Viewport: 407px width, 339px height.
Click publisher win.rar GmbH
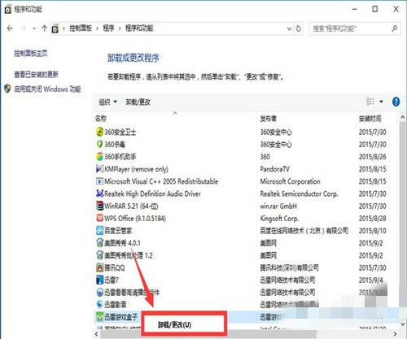[278, 206]
